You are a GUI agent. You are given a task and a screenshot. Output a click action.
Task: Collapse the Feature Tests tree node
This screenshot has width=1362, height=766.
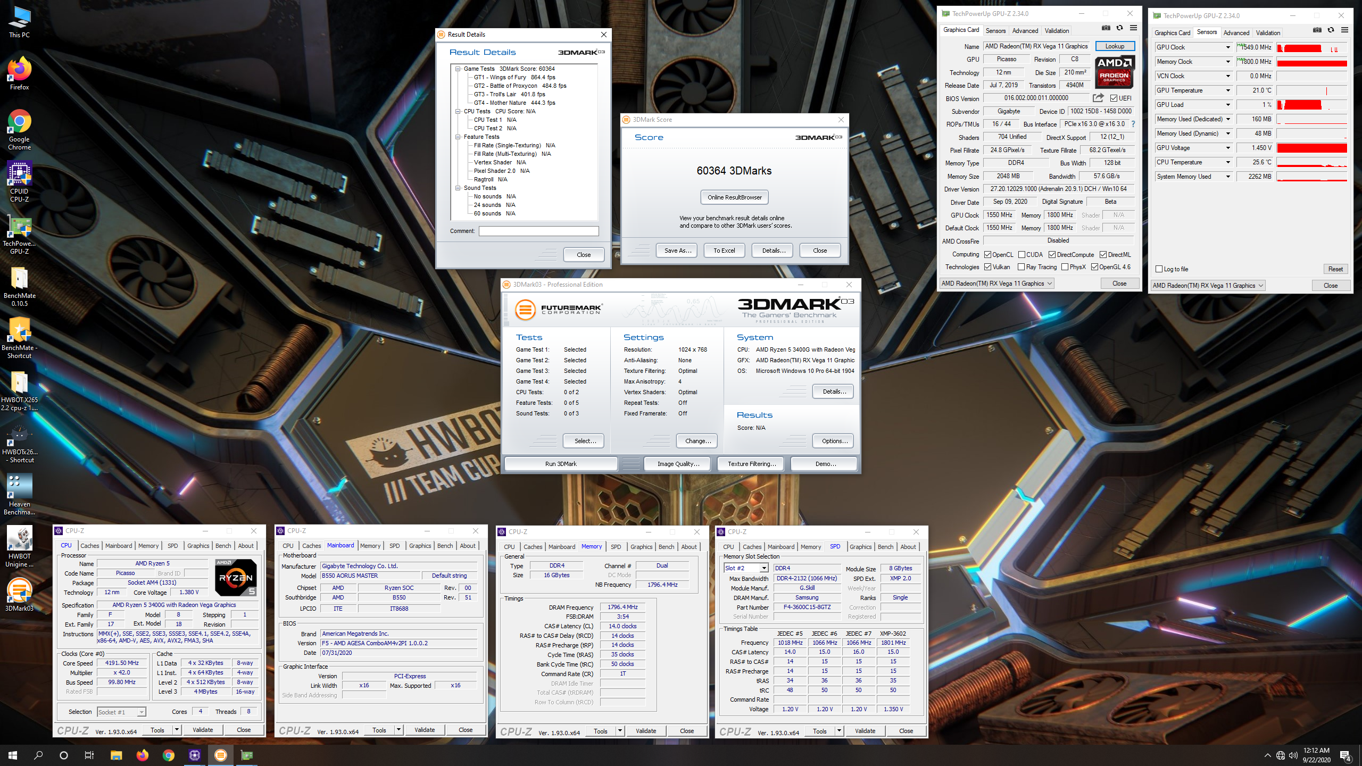(458, 137)
